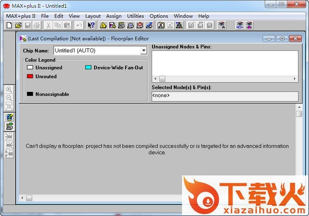
Task: Open the Utilities menu
Action: tap(135, 16)
